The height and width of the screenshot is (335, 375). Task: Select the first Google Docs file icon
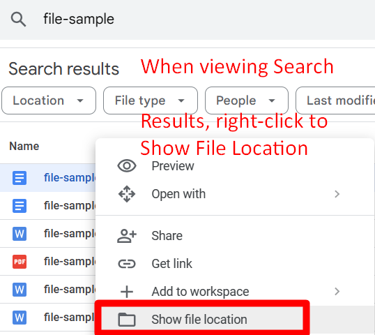click(20, 178)
